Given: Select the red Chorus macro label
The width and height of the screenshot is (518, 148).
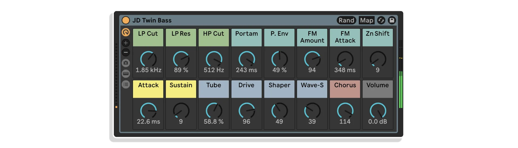Looking at the screenshot, I should tap(345, 89).
